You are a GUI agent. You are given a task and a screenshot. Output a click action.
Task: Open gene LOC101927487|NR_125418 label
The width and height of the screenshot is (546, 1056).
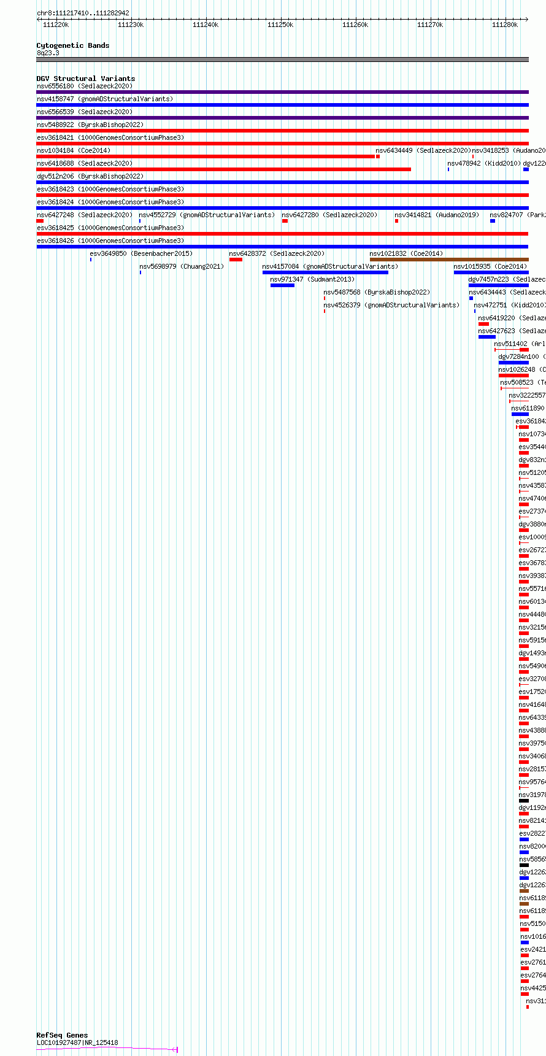(77, 1043)
